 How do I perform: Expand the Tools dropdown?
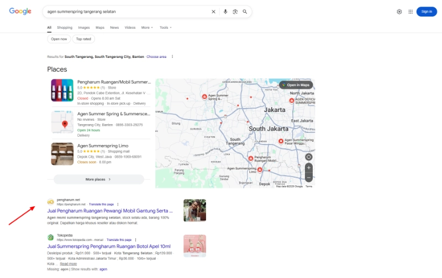point(165,27)
